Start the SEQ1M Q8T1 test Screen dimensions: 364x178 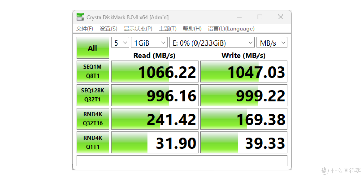[x=93, y=71]
